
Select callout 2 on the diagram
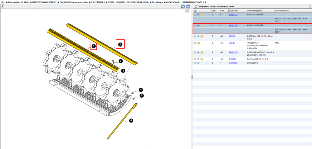click(x=121, y=61)
